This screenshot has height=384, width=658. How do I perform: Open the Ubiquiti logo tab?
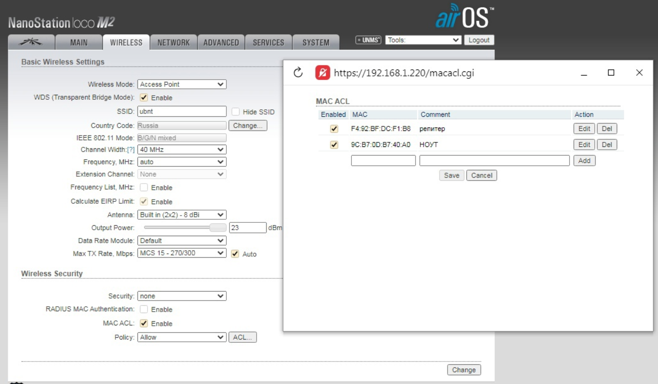(x=32, y=42)
